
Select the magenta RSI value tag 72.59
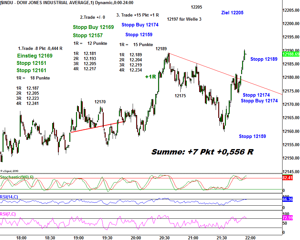point(288,218)
